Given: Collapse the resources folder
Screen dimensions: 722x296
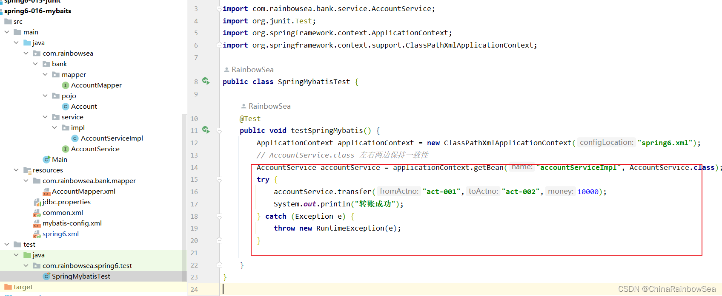Looking at the screenshot, I should [x=16, y=170].
